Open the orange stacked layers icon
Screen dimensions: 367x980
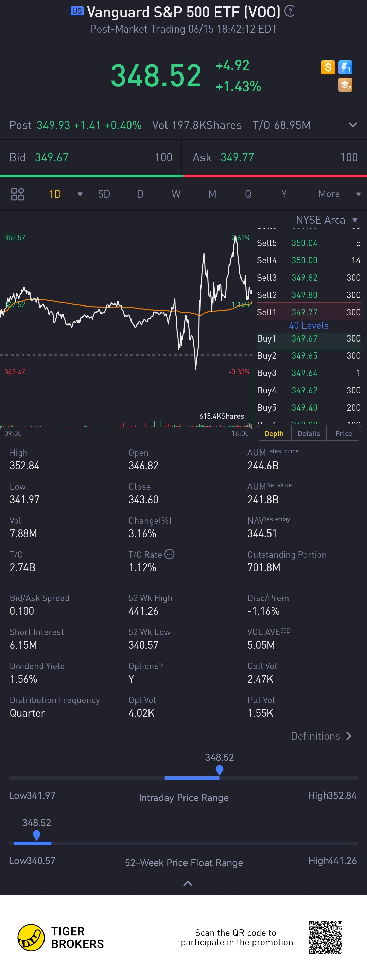(345, 85)
